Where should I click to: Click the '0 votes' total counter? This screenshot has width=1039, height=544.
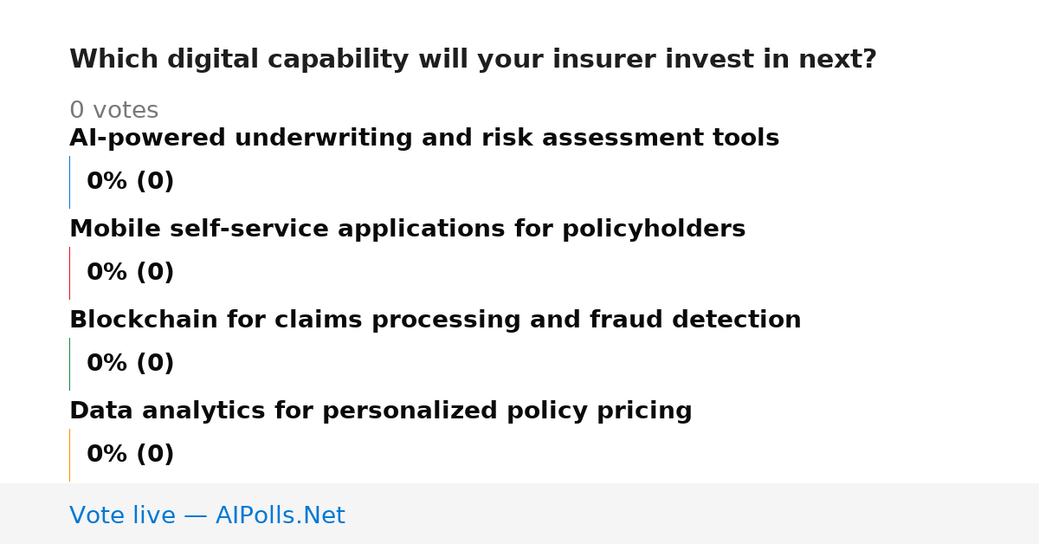click(x=113, y=111)
